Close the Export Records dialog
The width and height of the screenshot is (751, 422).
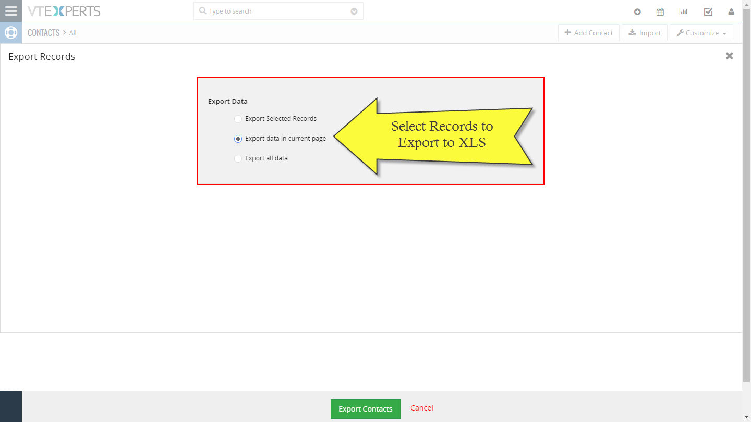pos(730,56)
